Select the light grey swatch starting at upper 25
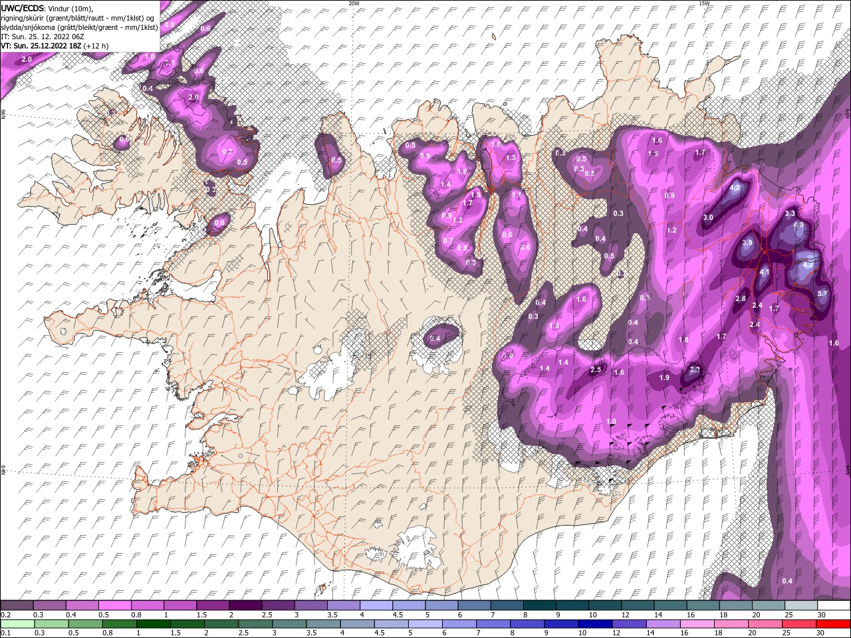 [x=800, y=605]
